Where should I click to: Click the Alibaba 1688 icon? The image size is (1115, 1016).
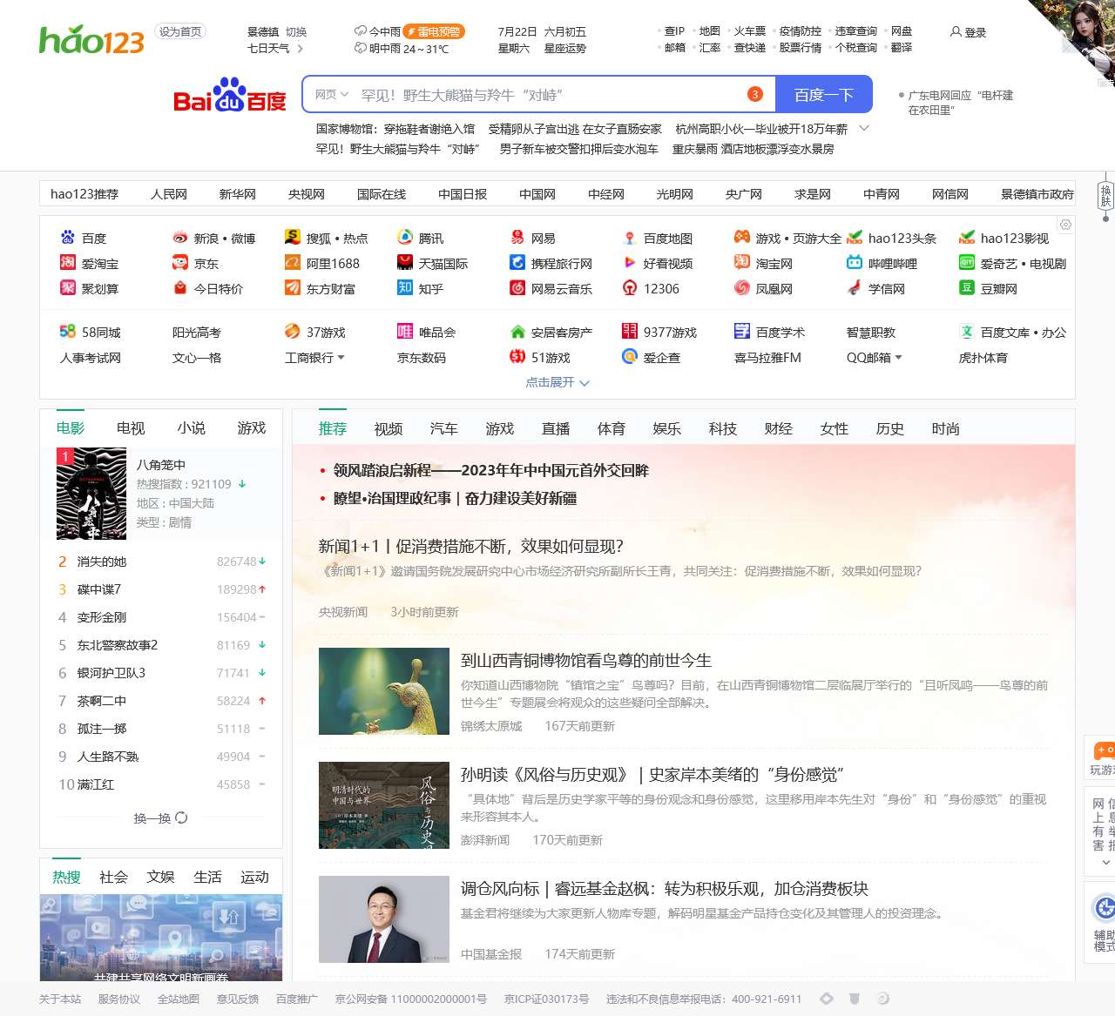pos(293,263)
